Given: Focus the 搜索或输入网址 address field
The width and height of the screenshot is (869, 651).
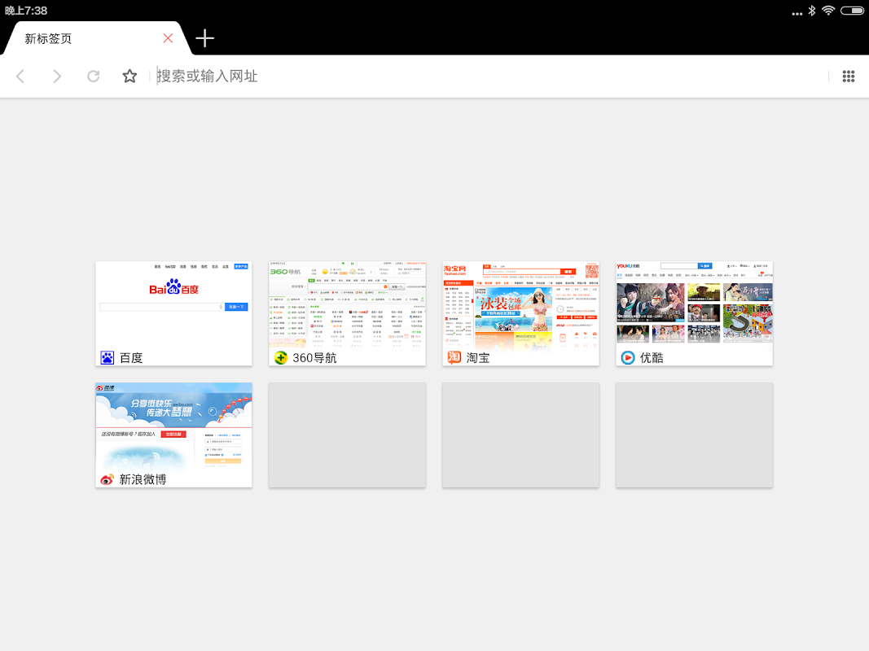Looking at the screenshot, I should [488, 76].
